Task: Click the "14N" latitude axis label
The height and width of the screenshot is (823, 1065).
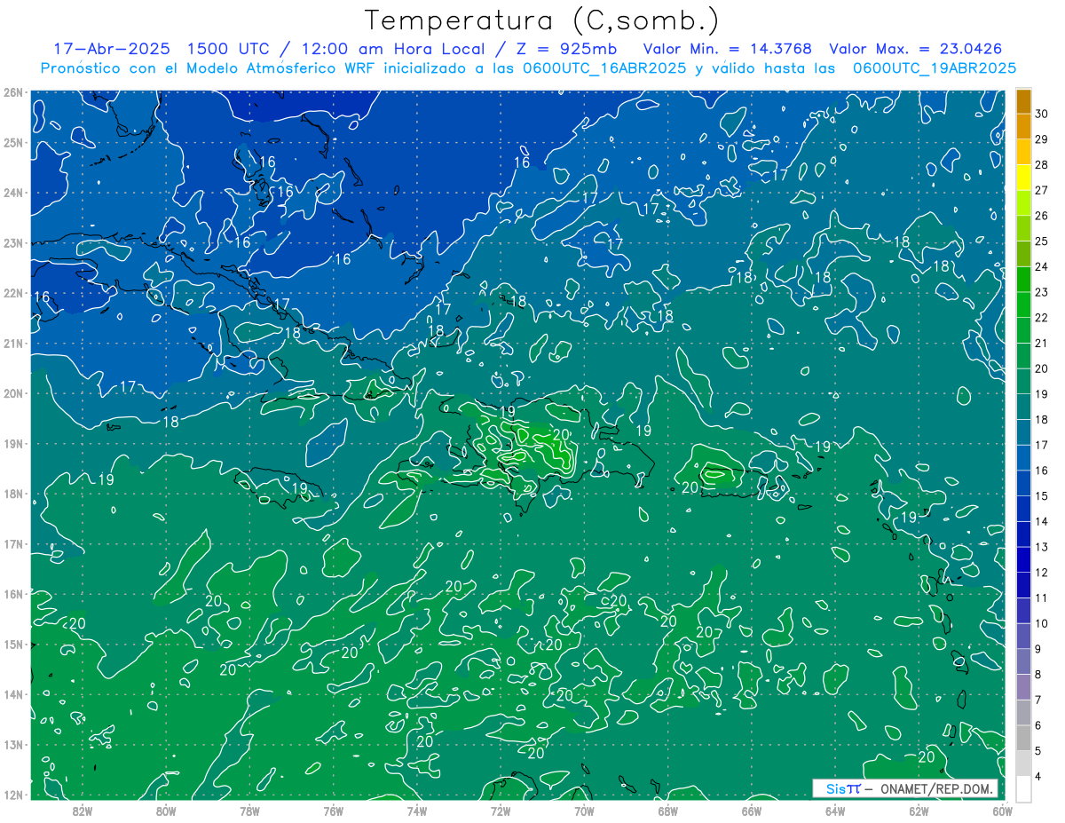Action: click(13, 694)
